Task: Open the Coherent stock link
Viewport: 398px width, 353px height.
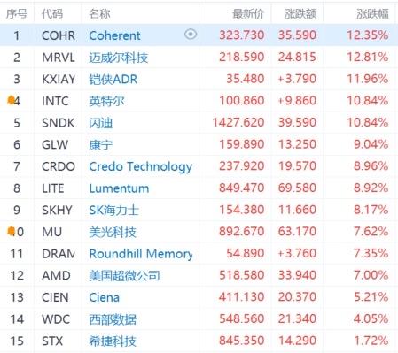Action: [114, 35]
